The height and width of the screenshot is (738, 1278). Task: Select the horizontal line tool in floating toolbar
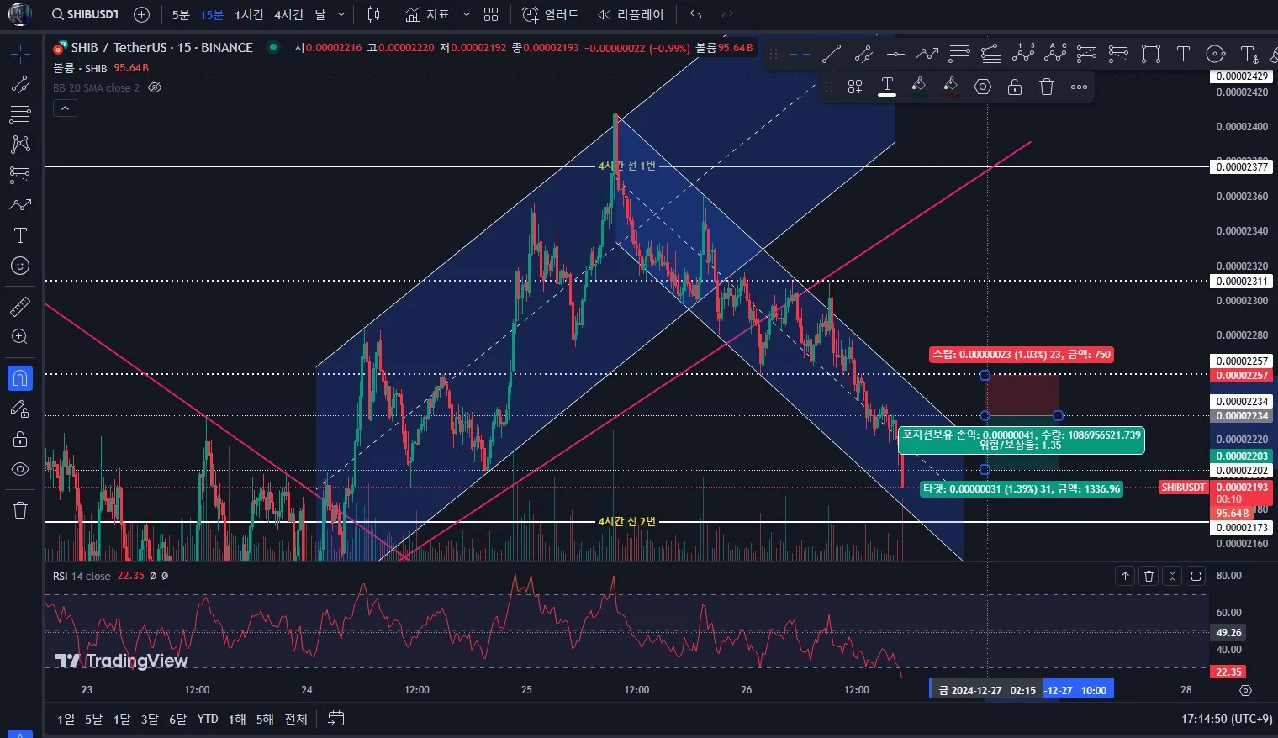pyautogui.click(x=895, y=55)
